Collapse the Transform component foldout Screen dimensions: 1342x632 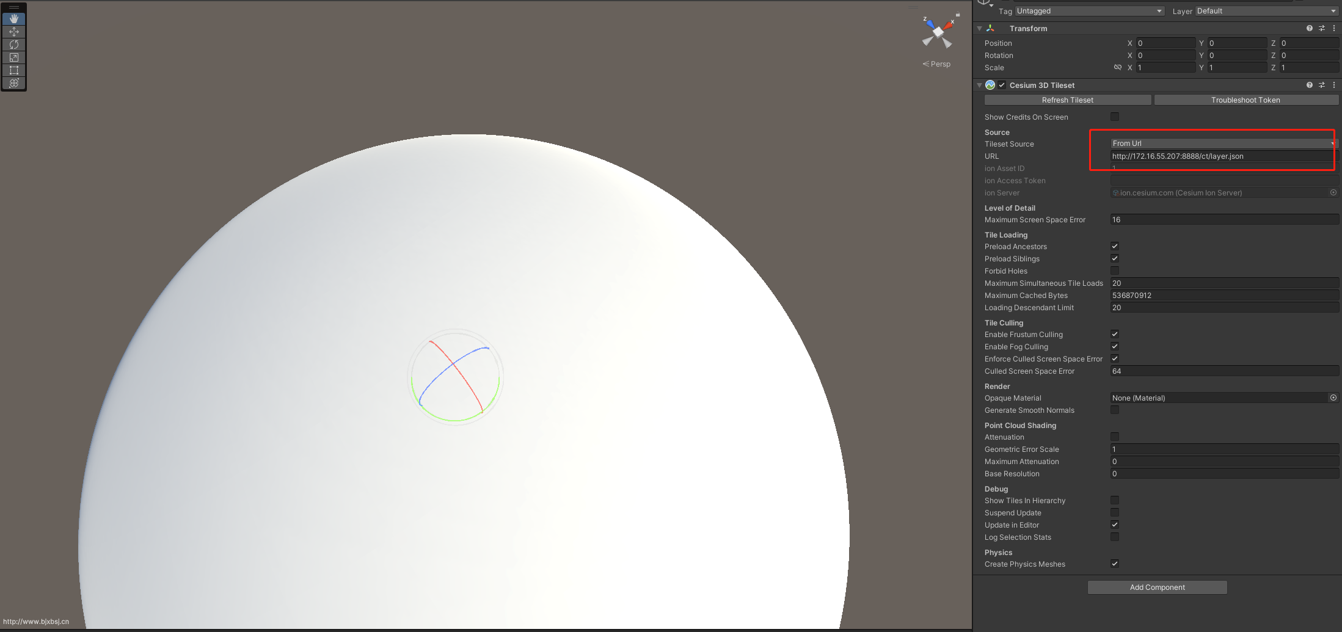(979, 28)
